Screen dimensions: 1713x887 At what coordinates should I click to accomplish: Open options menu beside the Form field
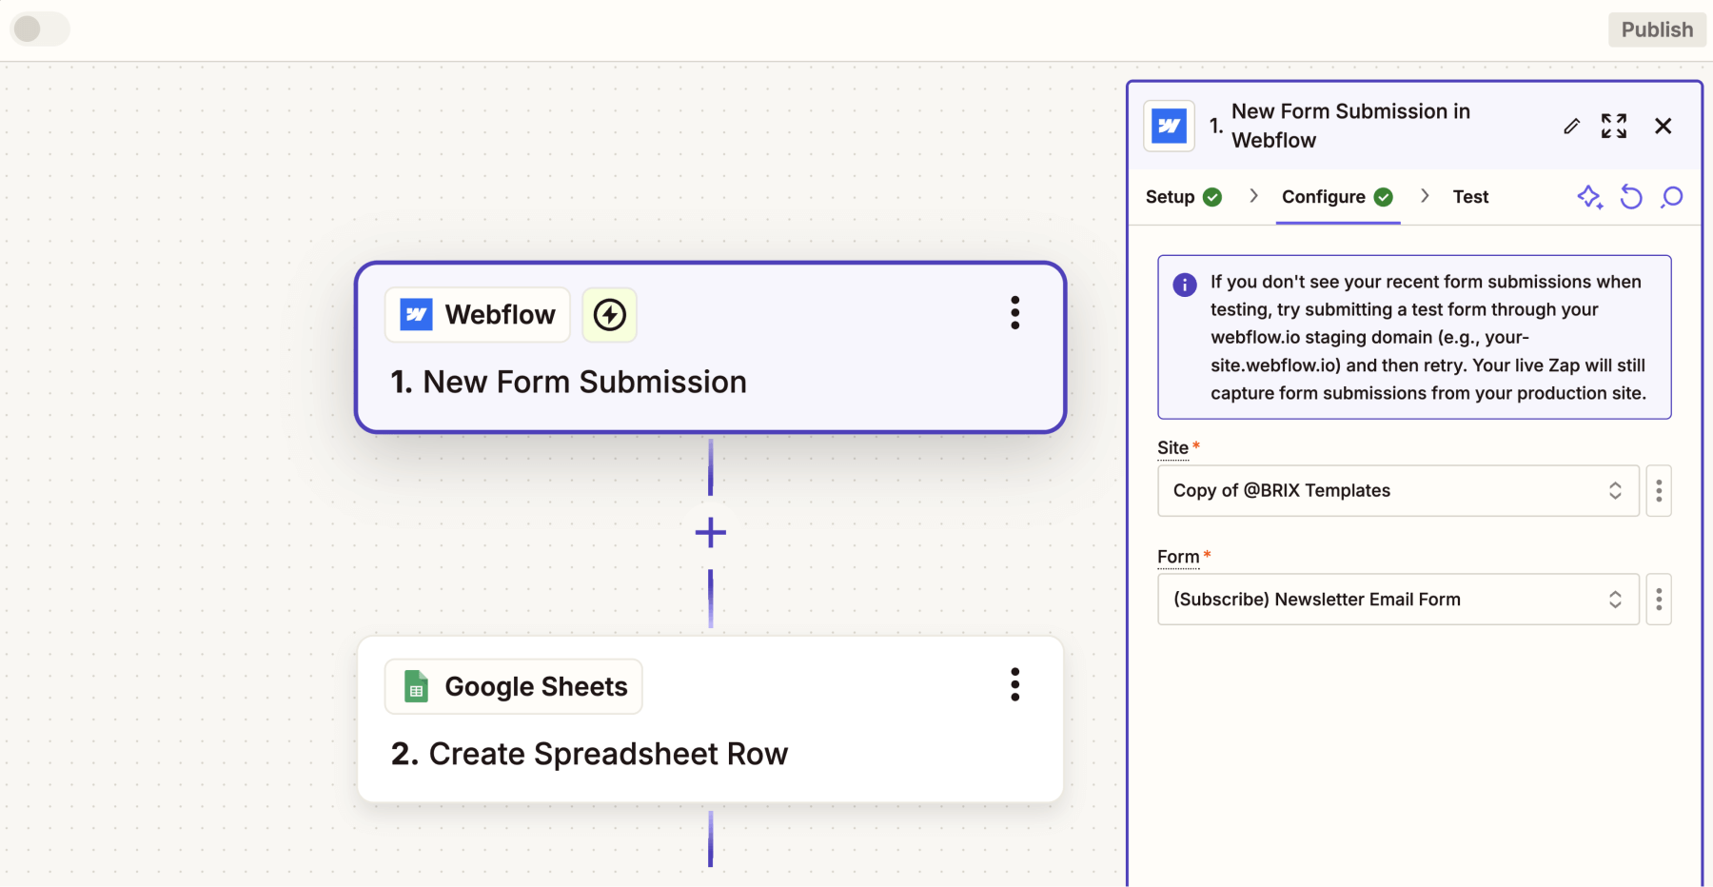click(1659, 600)
